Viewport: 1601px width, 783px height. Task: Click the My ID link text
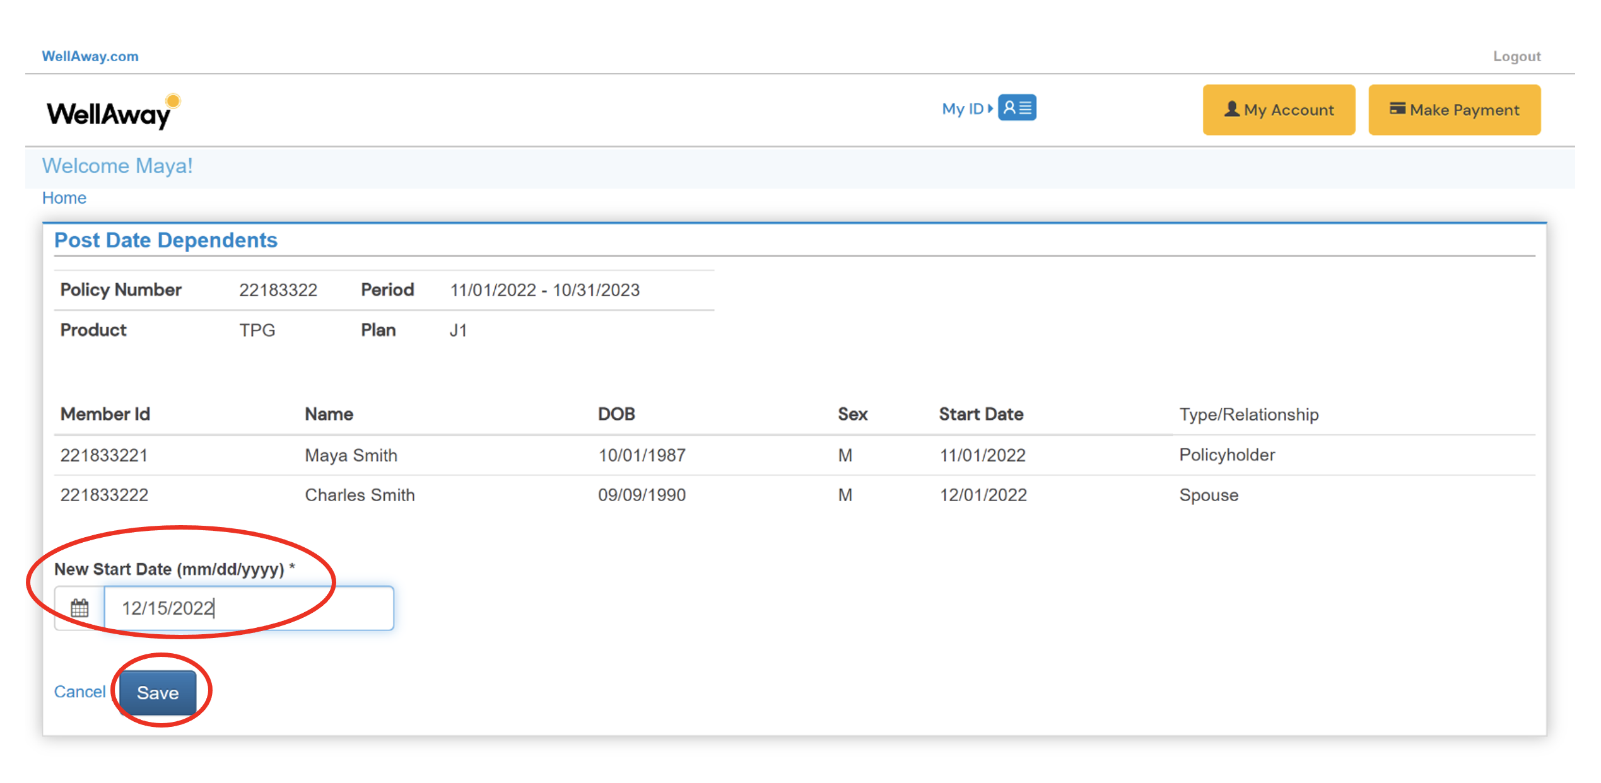pyautogui.click(x=963, y=108)
